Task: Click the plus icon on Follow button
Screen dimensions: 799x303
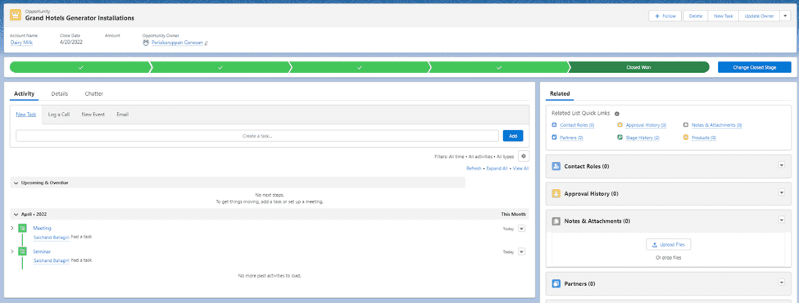Action: pos(657,16)
